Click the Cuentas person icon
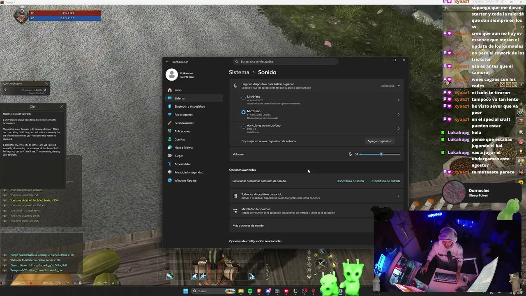The height and width of the screenshot is (296, 526). (170, 139)
